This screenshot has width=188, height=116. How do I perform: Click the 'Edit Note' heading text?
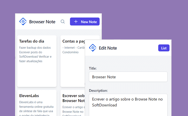click(x=108, y=48)
